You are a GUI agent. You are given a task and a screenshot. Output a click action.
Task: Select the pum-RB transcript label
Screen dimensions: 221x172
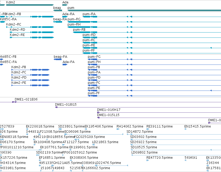[79, 30]
